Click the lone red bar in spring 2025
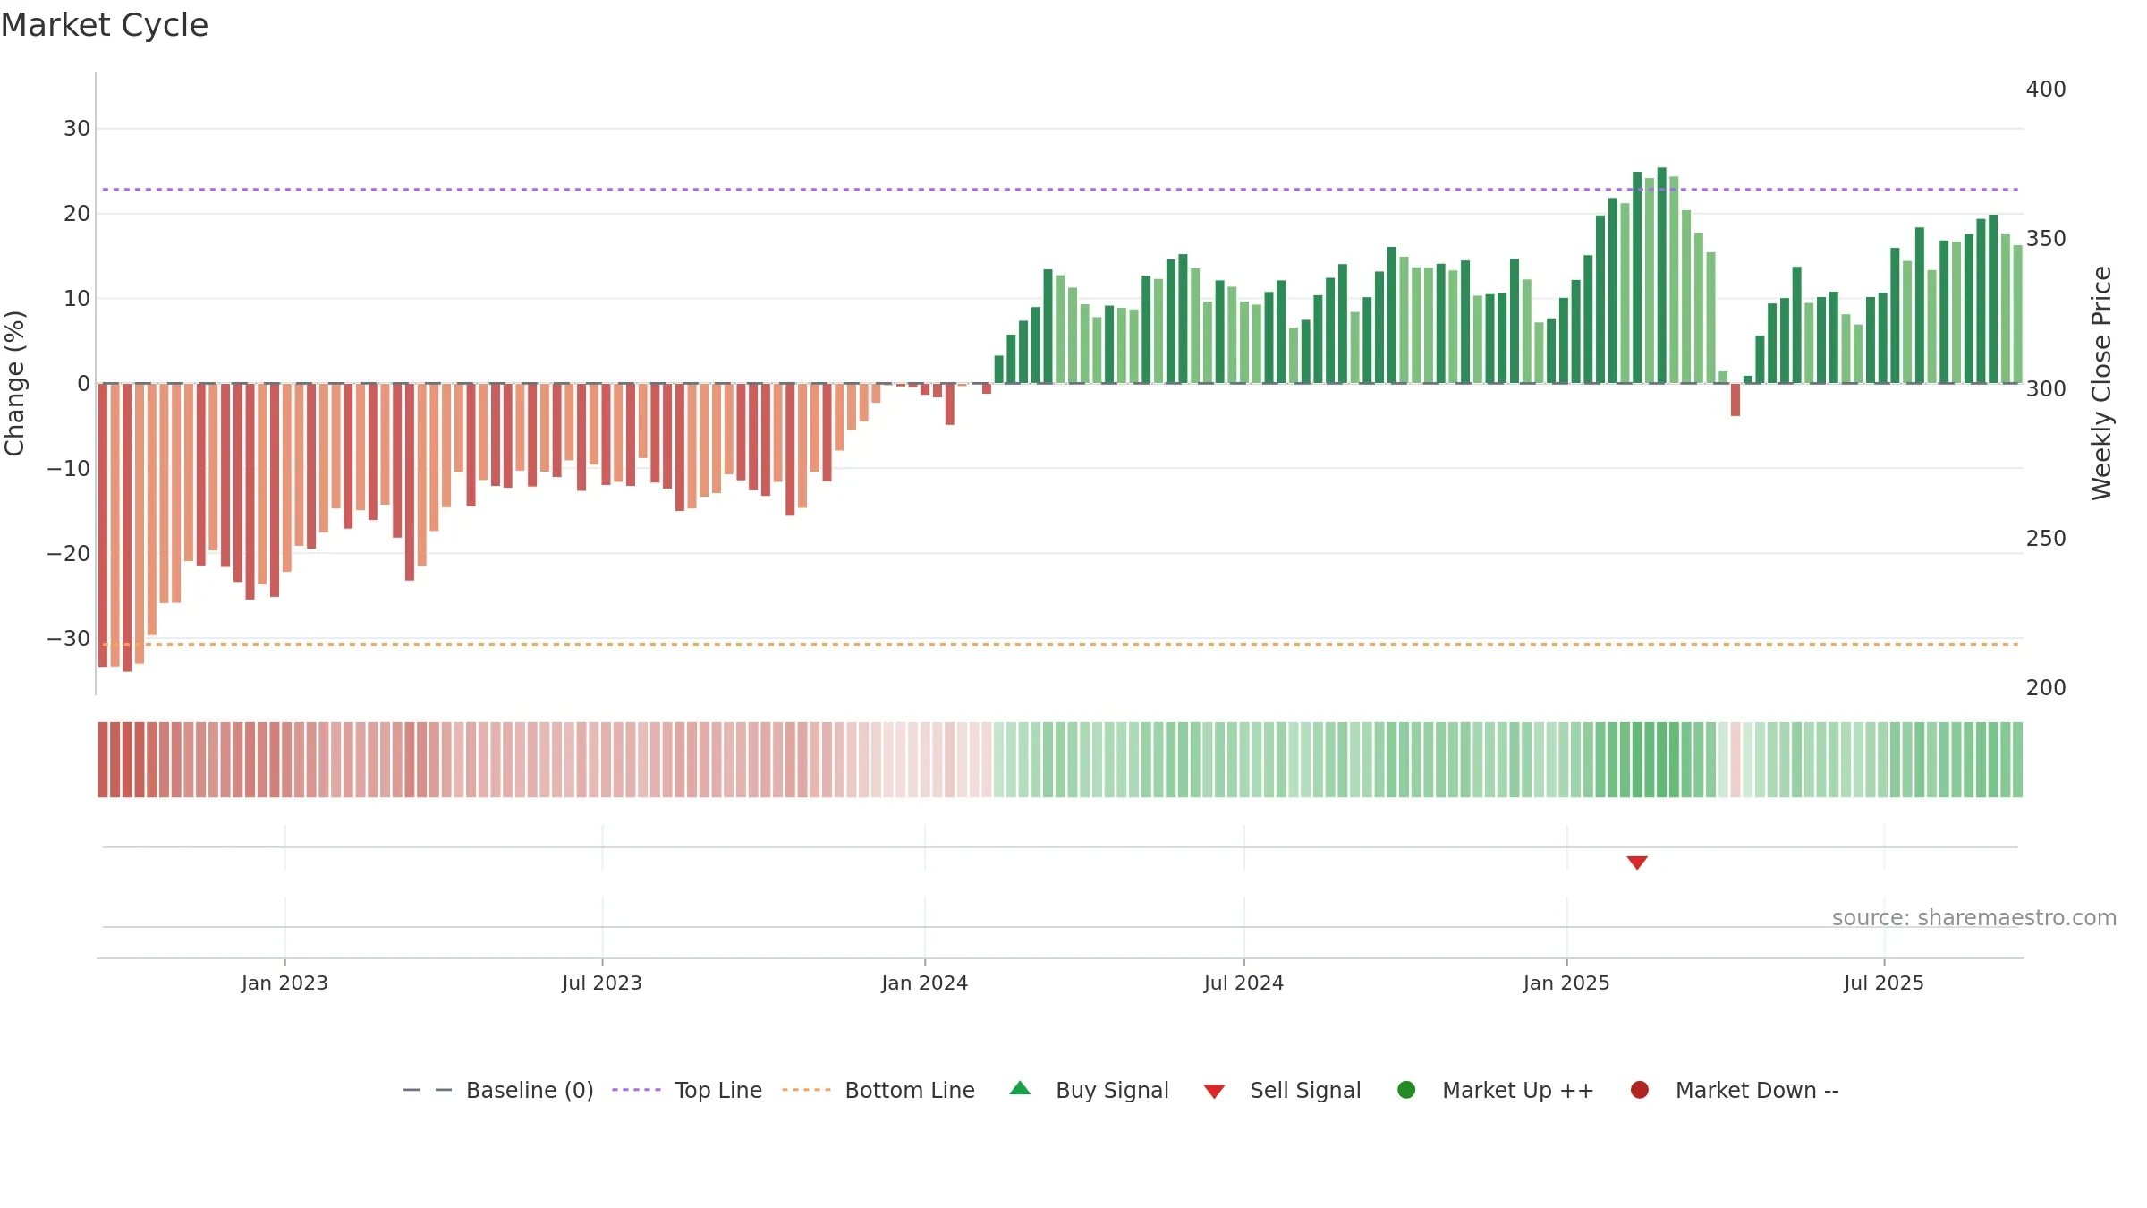This screenshot has height=1208, width=2147. (x=1735, y=400)
